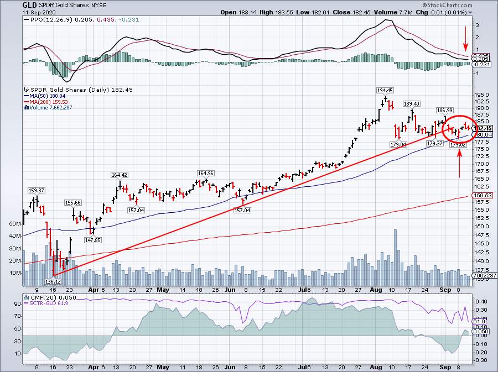Screen dimensions: 498x372
Task: Click the 186.99 price label
Action: coord(445,111)
